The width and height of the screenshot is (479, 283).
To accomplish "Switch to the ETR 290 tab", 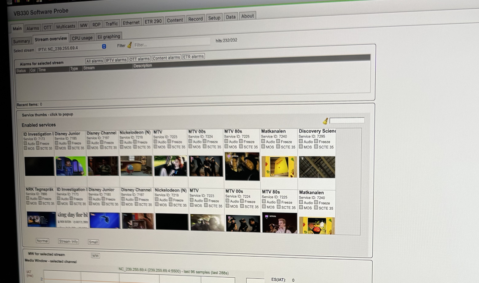I will 152,21.
